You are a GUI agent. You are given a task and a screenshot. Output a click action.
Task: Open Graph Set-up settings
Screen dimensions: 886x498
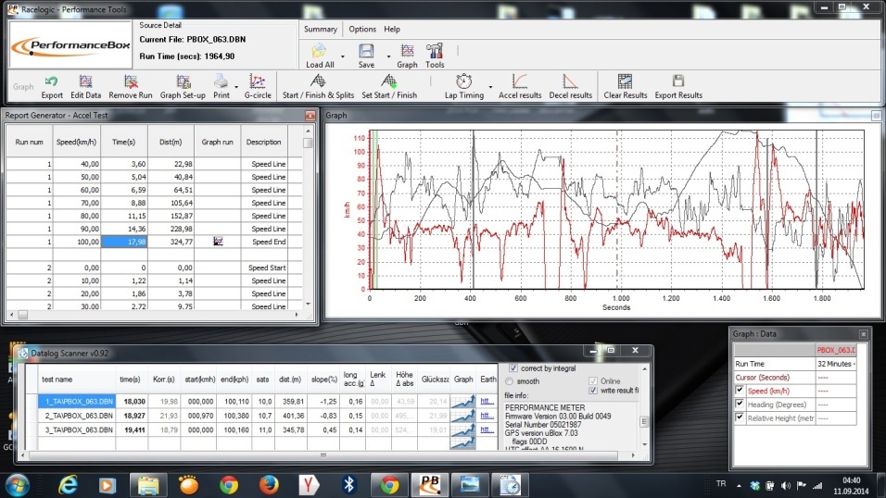[183, 82]
